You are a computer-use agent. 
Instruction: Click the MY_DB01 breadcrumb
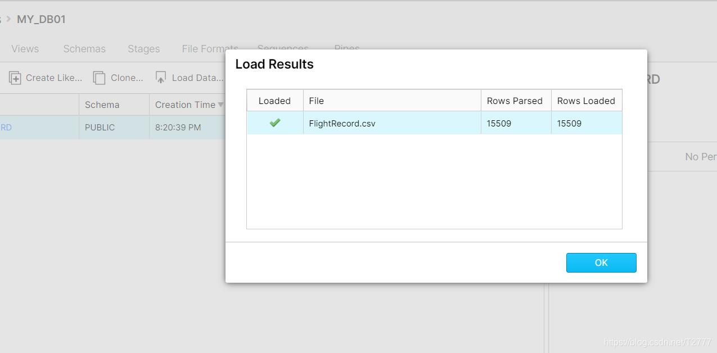click(42, 19)
